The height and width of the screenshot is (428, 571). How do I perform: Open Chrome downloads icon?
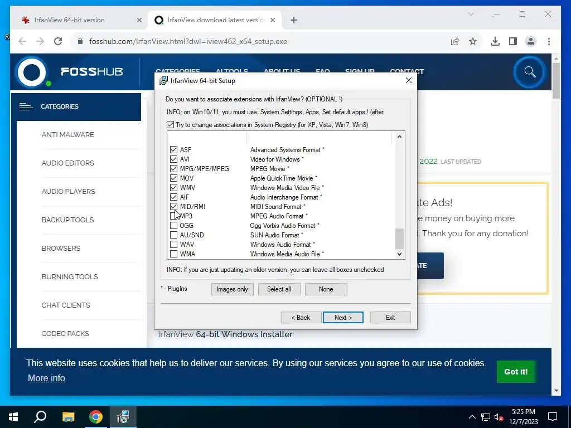click(495, 41)
